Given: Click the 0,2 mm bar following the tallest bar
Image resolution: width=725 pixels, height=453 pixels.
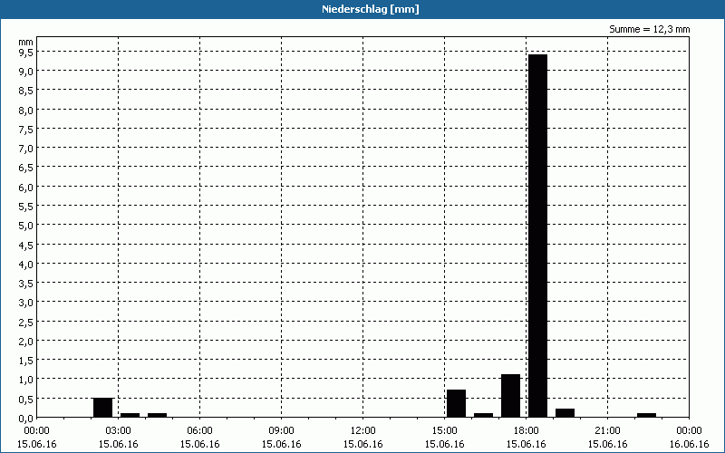Looking at the screenshot, I should click(x=565, y=413).
